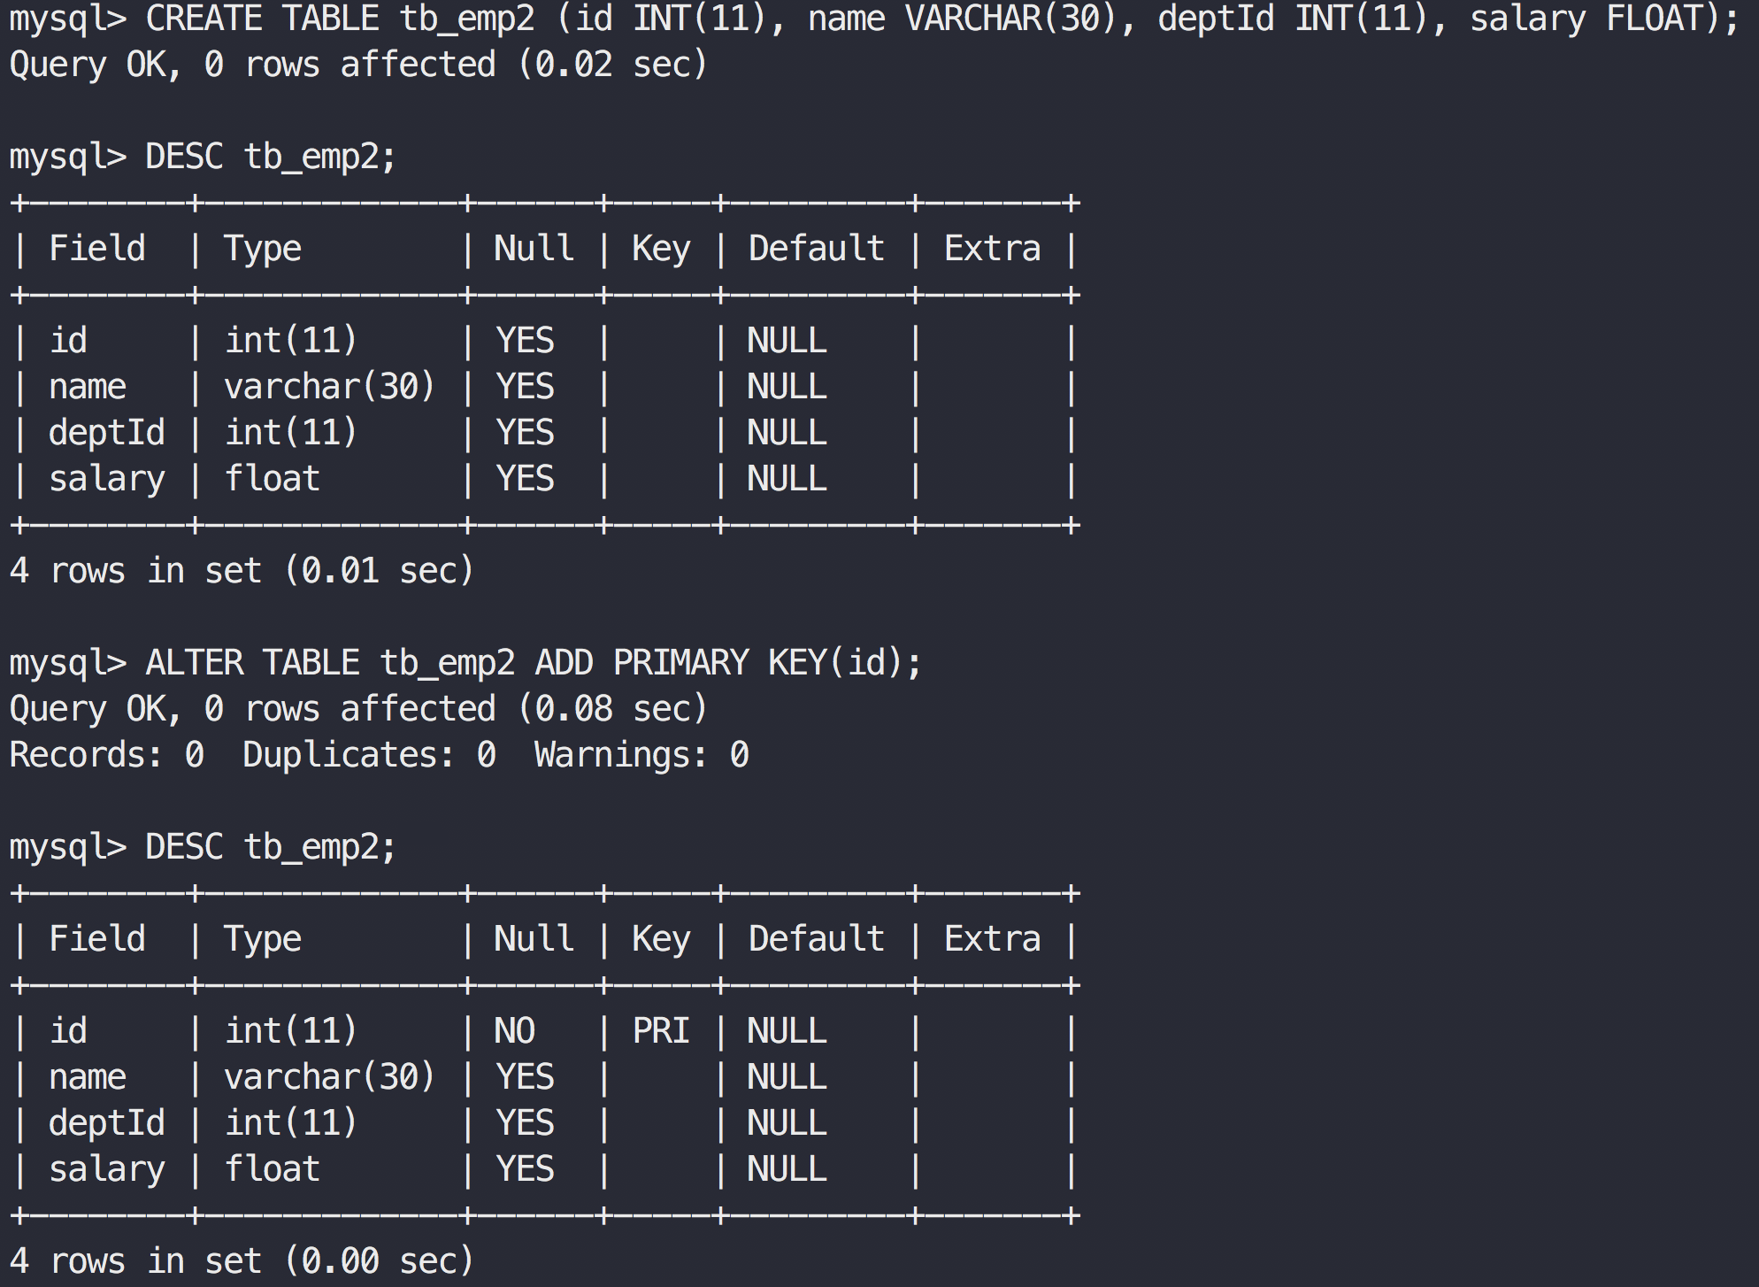Click the '4 rows in set (0.00 sec)' line

(x=242, y=1261)
